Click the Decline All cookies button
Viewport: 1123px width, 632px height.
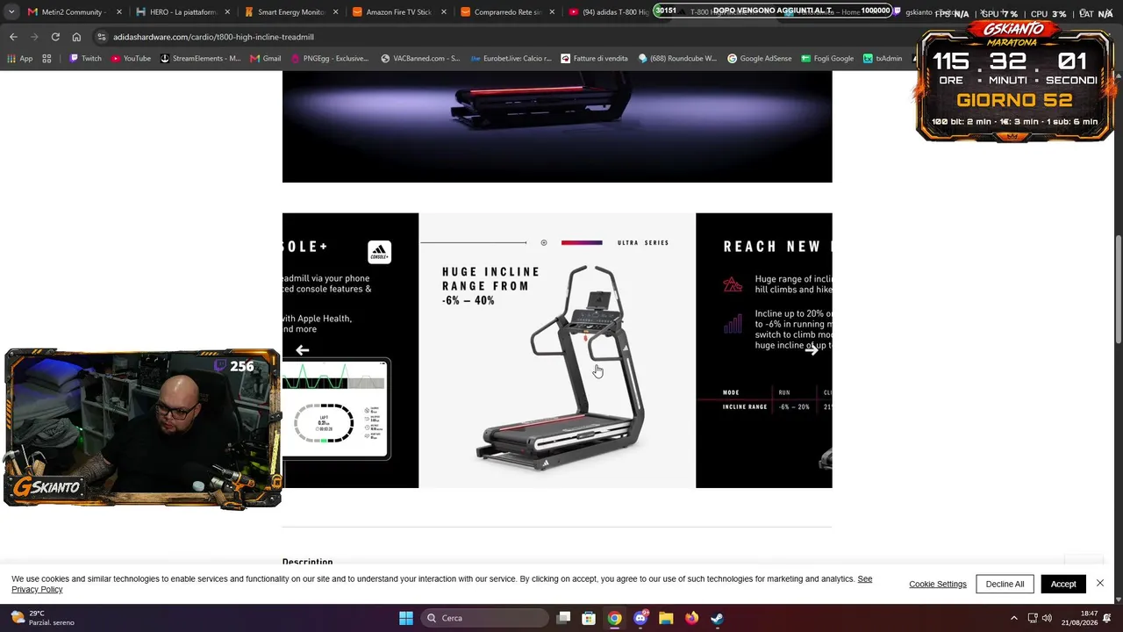(x=1005, y=584)
